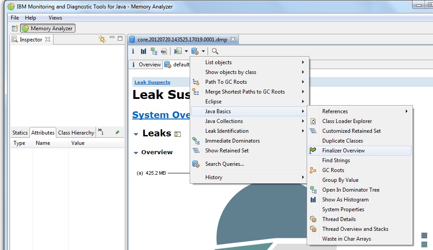The height and width of the screenshot is (250, 433).
Task: Click the Open In Dominator Tree icon
Action: pyautogui.click(x=313, y=190)
